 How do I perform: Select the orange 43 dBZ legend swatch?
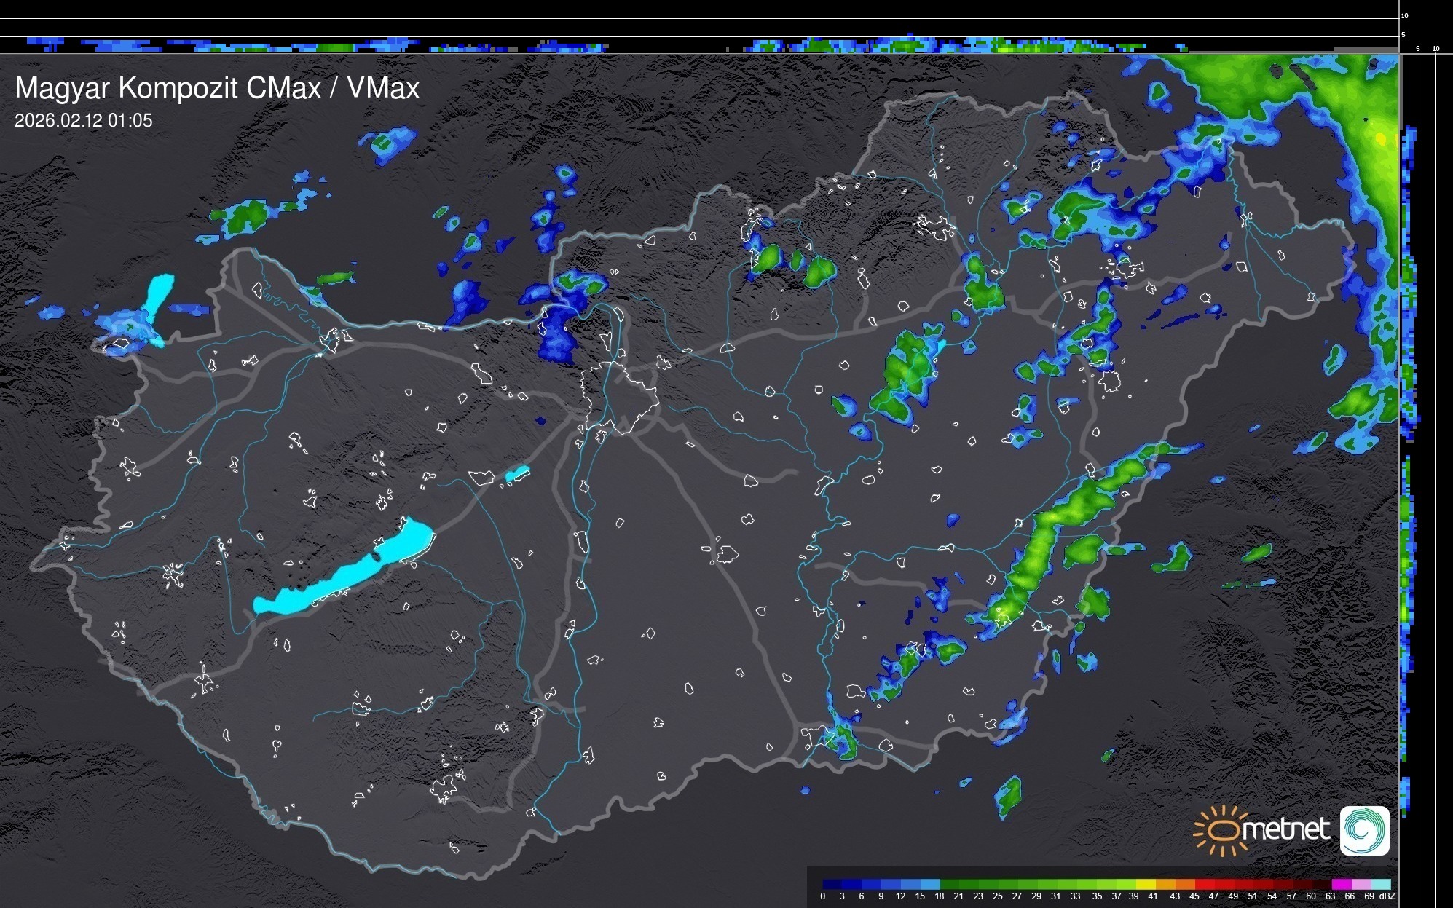(1184, 884)
